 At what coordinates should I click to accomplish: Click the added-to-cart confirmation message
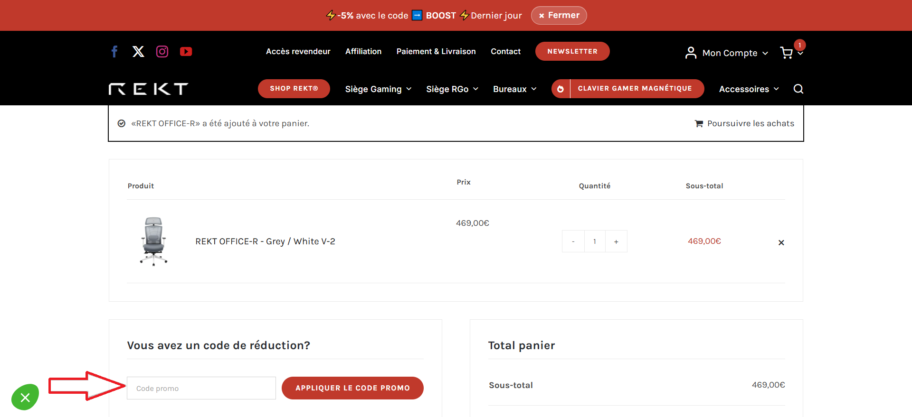point(220,123)
